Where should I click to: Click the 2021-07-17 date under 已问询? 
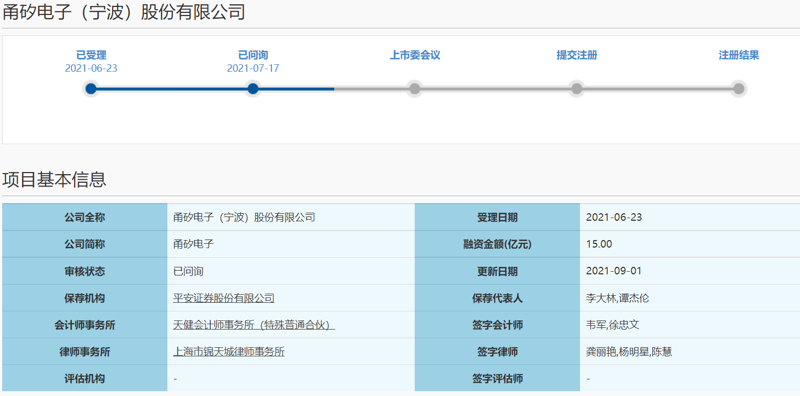pyautogui.click(x=253, y=69)
